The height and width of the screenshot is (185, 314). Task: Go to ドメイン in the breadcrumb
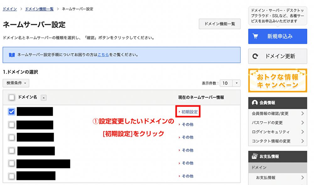pyautogui.click(x=10, y=9)
